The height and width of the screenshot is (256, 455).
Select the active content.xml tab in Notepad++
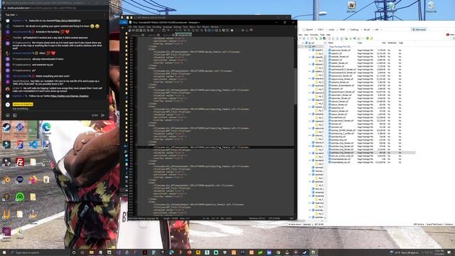(183, 35)
